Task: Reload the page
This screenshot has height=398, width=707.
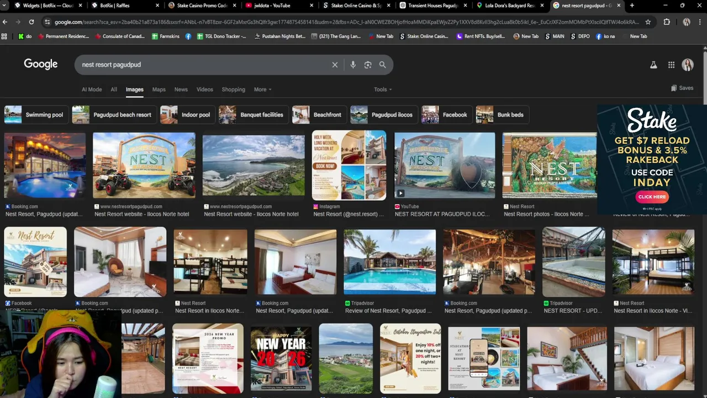Action: click(x=31, y=22)
